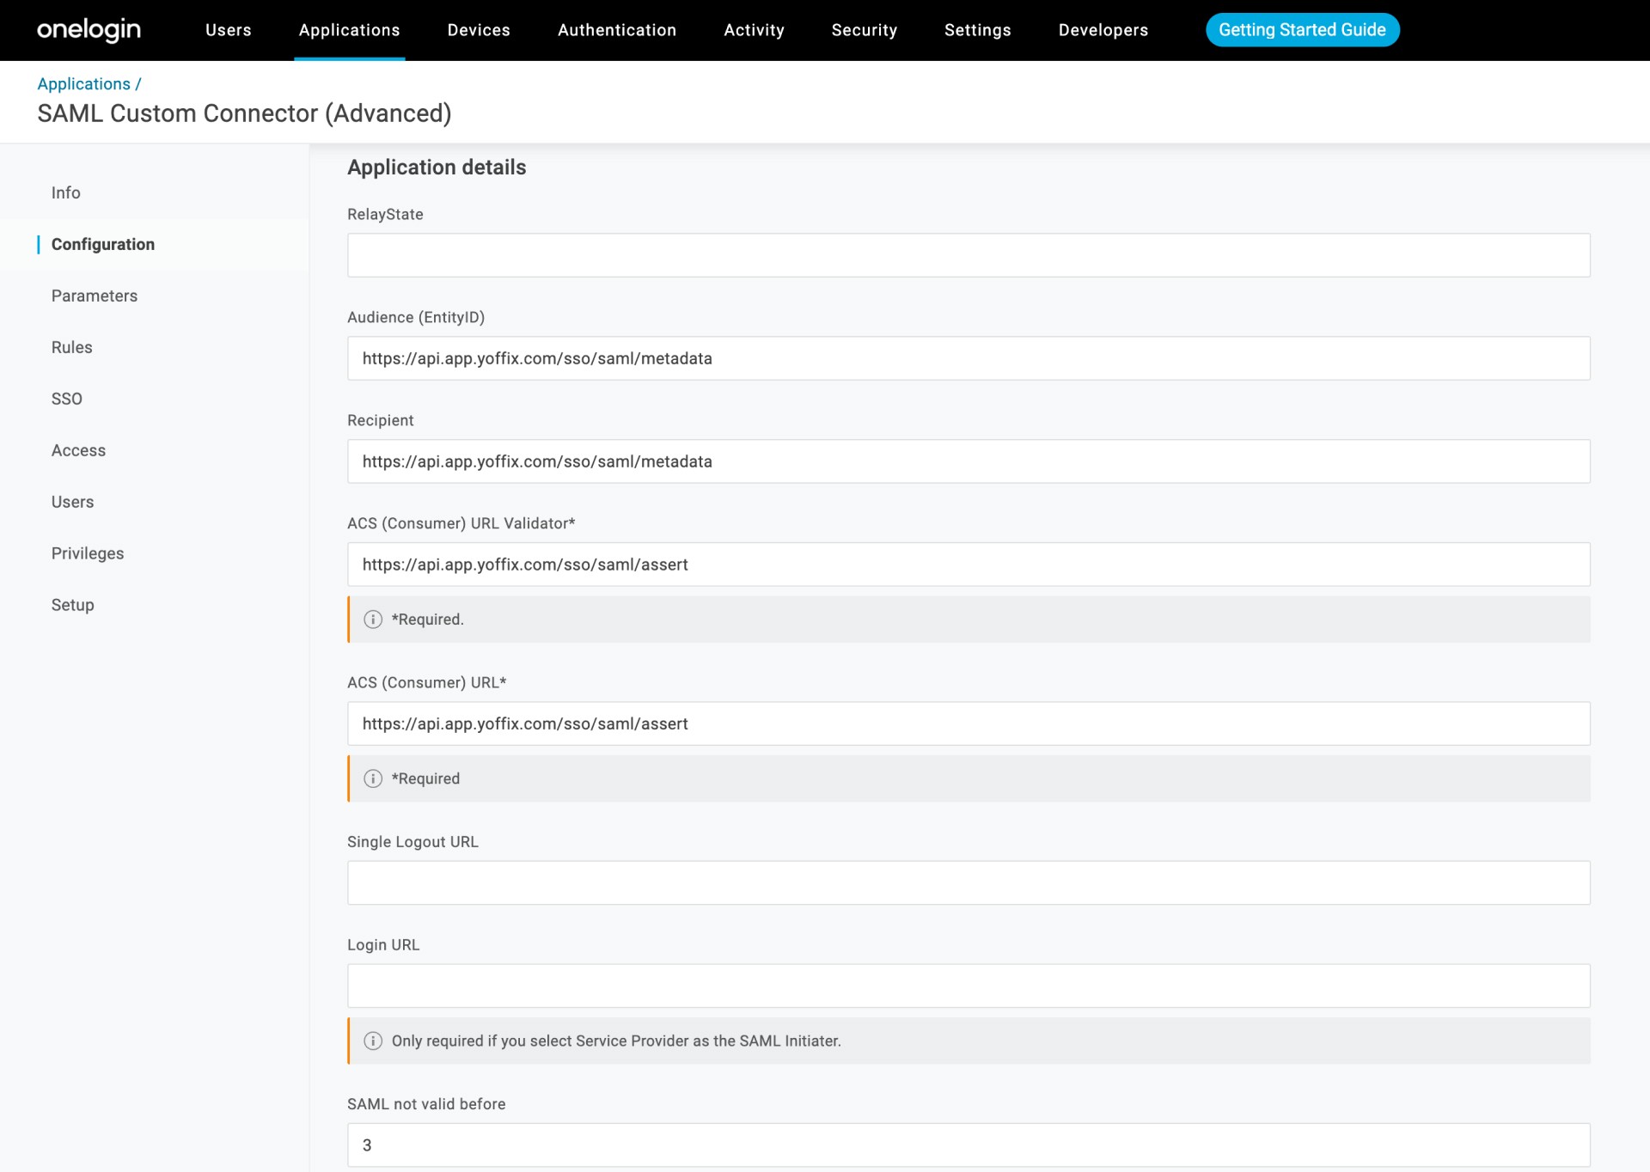Switch to the Info sidebar tab
1650x1172 pixels.
pos(65,192)
